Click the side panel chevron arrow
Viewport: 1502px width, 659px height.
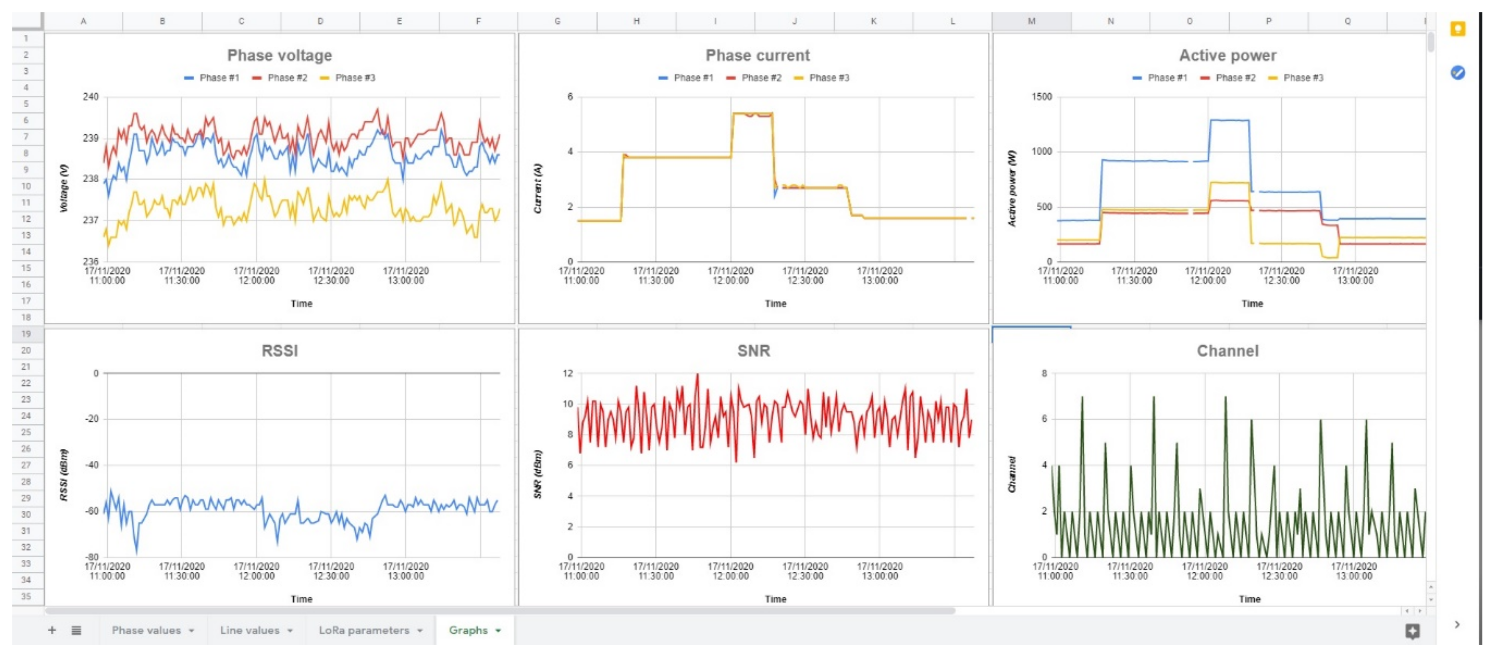pyautogui.click(x=1457, y=625)
